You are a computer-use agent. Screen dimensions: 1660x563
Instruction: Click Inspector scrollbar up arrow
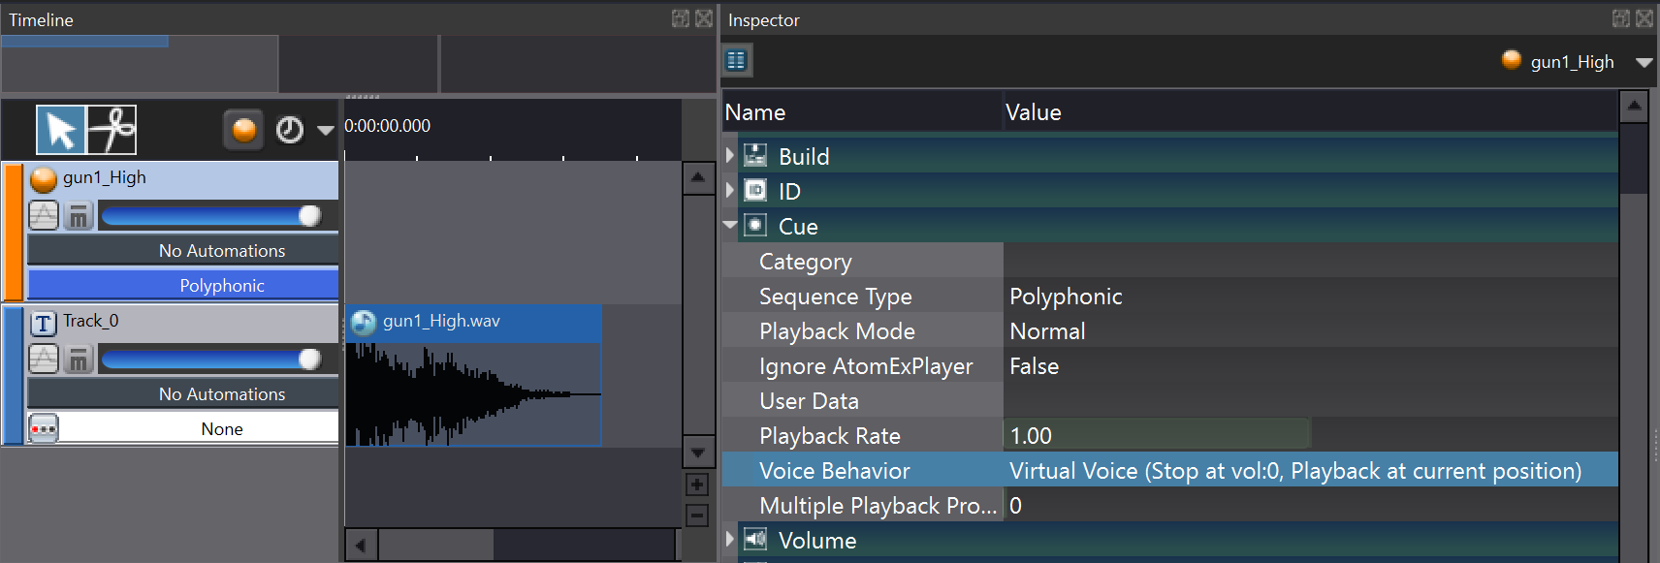(x=1634, y=106)
